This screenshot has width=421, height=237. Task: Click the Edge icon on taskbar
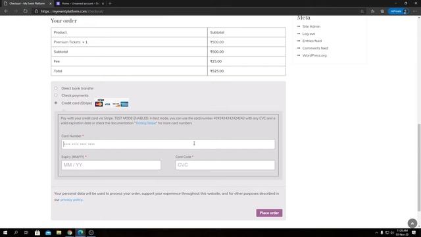(x=80, y=232)
